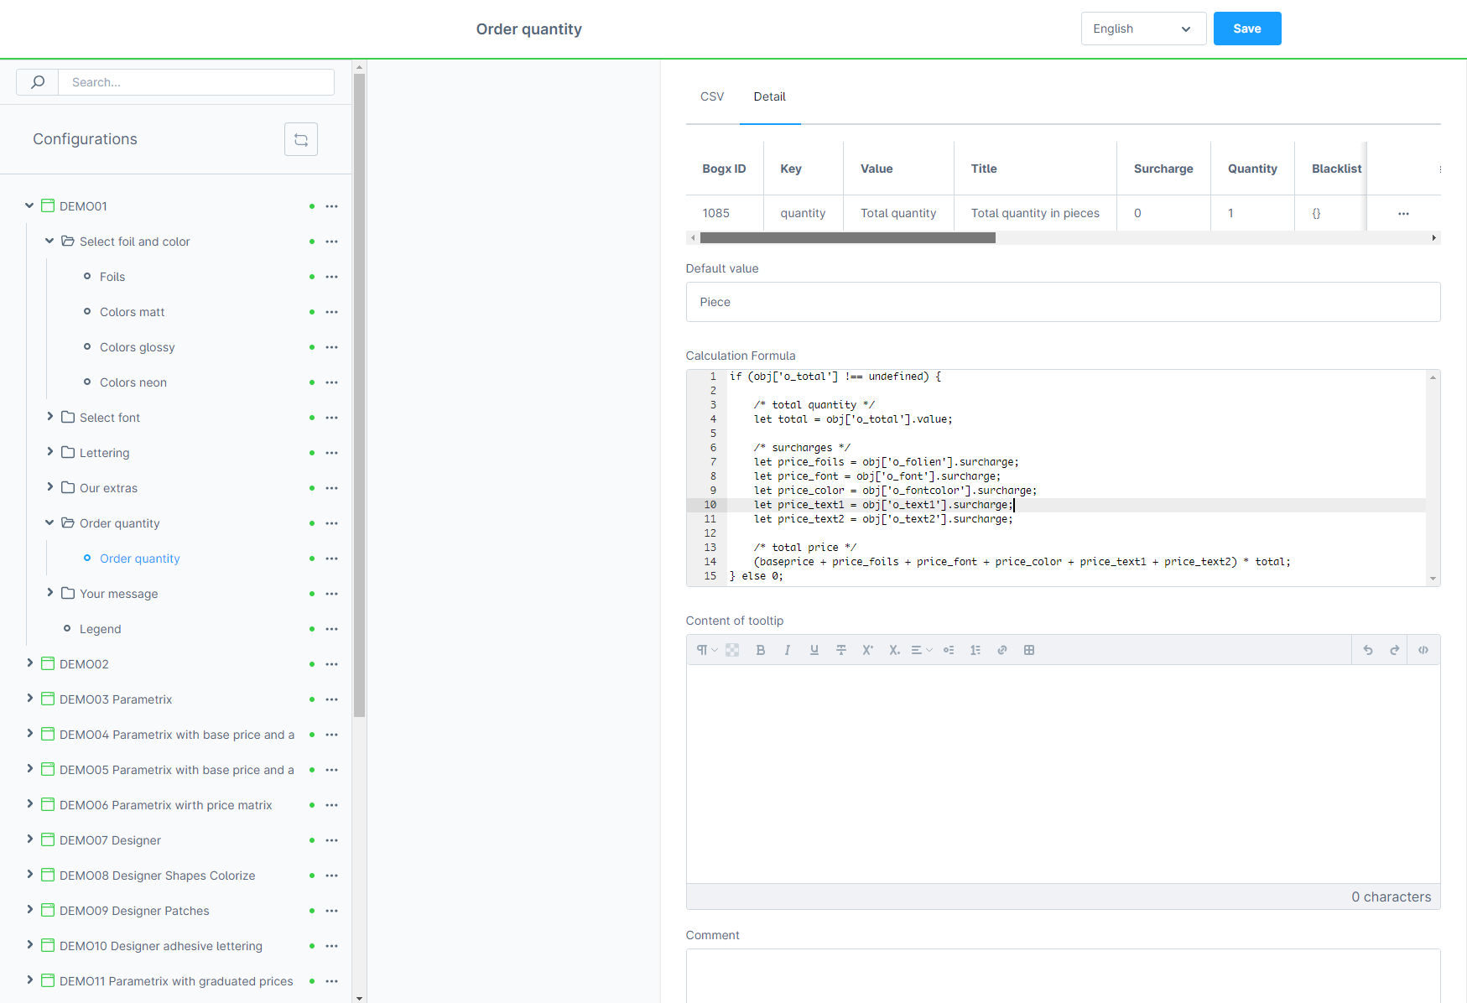Open more options for DEMO01
This screenshot has height=1003, width=1467.
(x=332, y=206)
